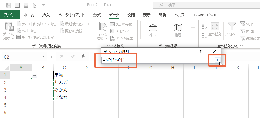Click cell containing みかん
Viewport: 260px width, 118px height.
pos(64,90)
